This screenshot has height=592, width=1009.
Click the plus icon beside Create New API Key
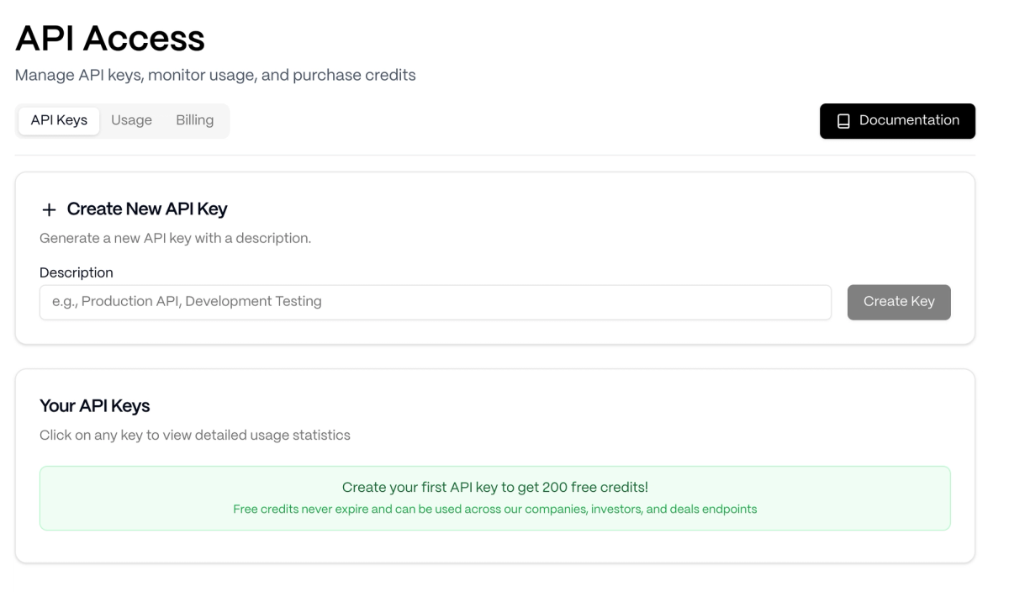48,209
